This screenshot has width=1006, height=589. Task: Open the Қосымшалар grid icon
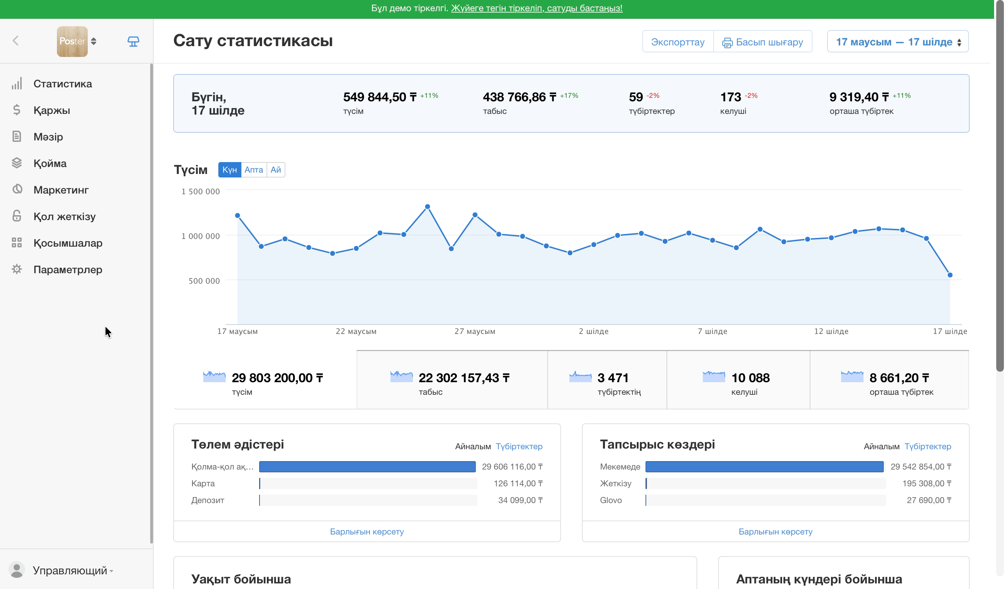pyautogui.click(x=16, y=242)
